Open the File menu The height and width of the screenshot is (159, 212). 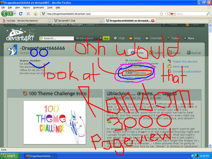click(x=3, y=7)
